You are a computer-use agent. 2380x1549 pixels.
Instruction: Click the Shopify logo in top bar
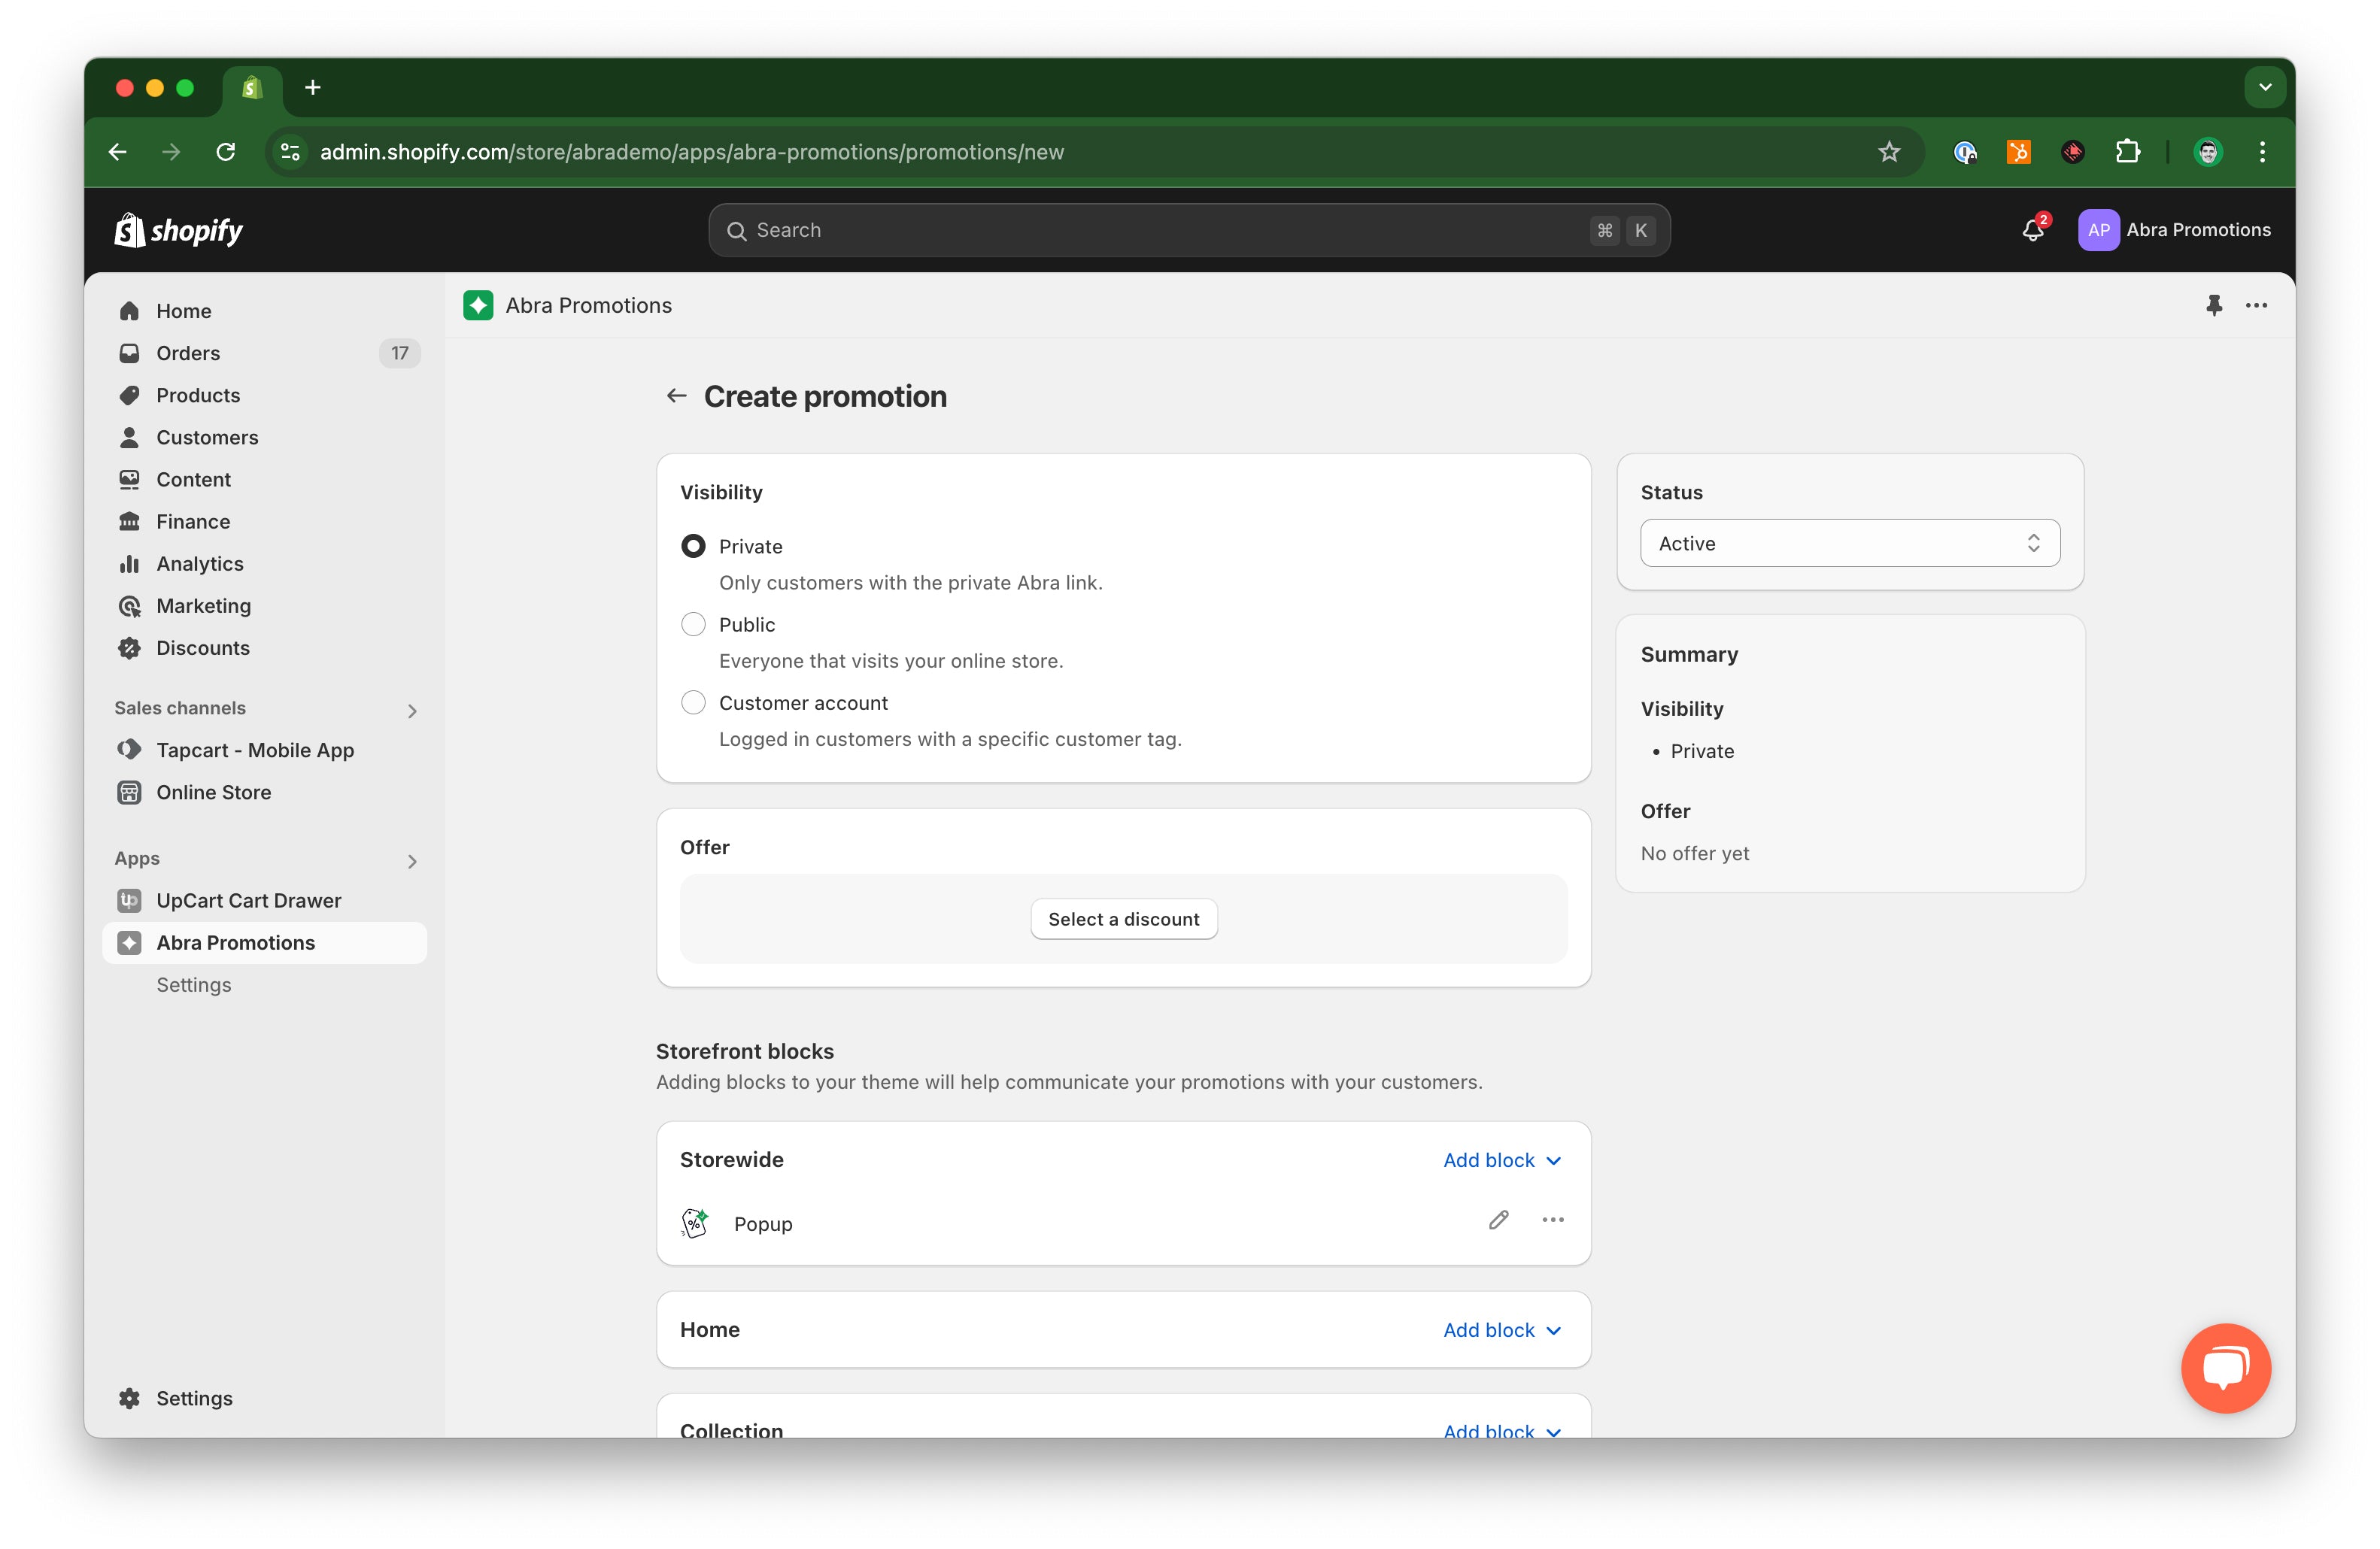(178, 230)
